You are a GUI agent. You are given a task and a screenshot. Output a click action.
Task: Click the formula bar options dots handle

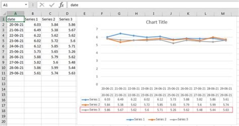point(33,5)
